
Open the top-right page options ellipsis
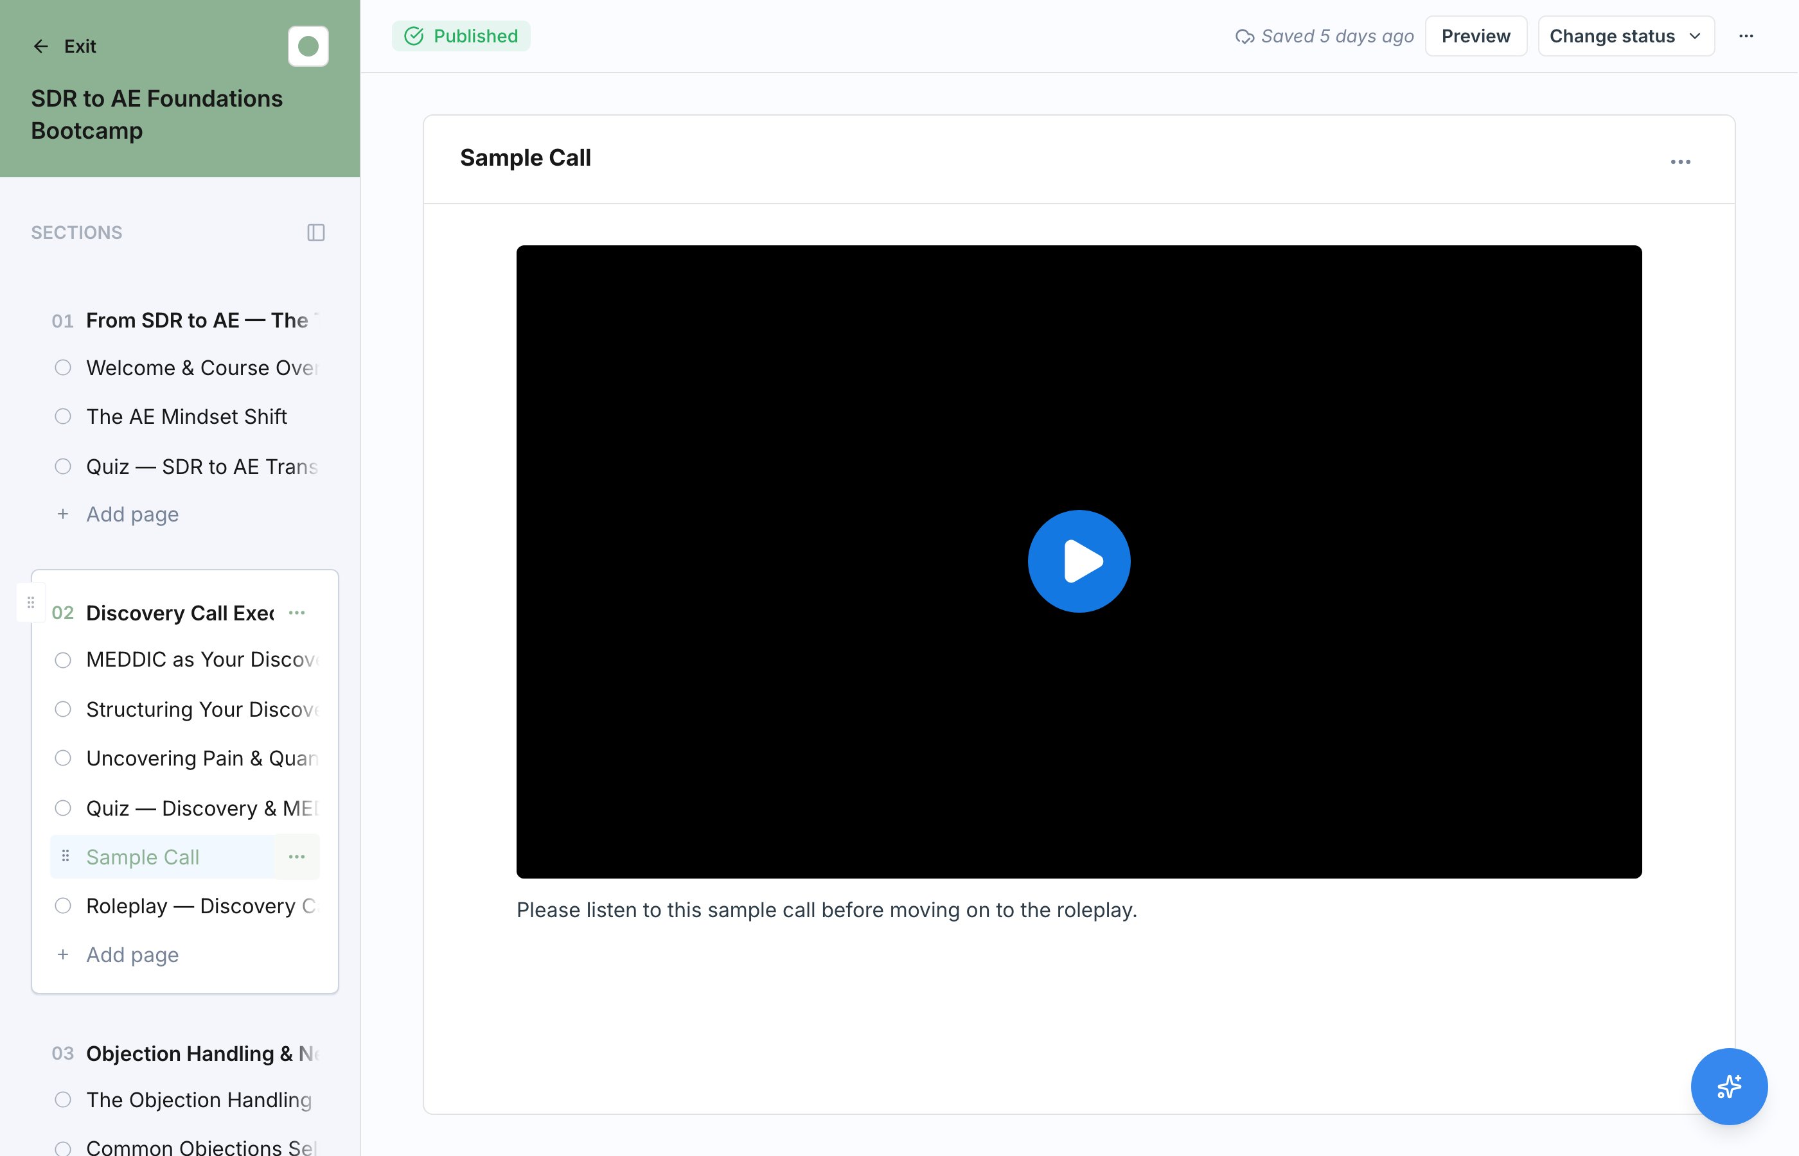(x=1746, y=36)
